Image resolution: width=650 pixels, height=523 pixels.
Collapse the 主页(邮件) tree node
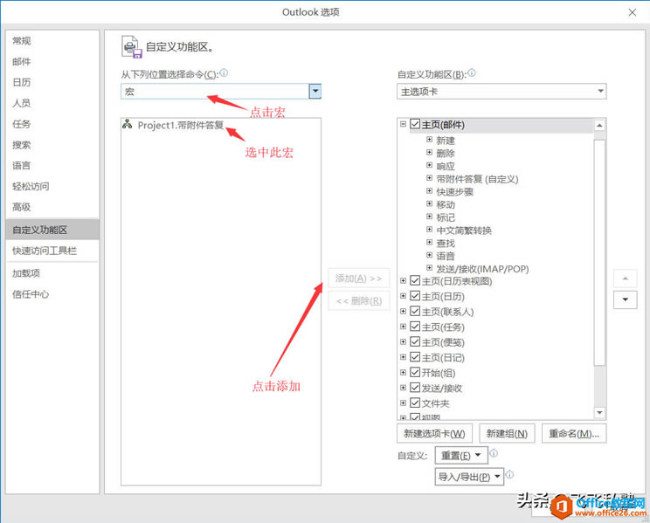(x=403, y=124)
